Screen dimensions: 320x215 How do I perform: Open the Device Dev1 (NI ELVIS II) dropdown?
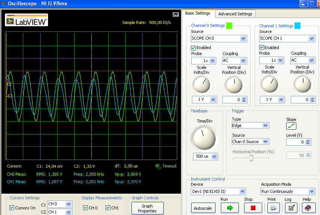point(242,191)
